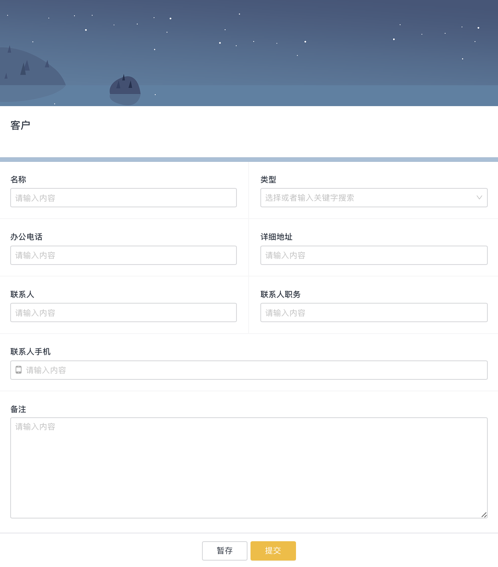The image size is (498, 567).
Task: Focus the 备注 text area
Action: tap(249, 468)
